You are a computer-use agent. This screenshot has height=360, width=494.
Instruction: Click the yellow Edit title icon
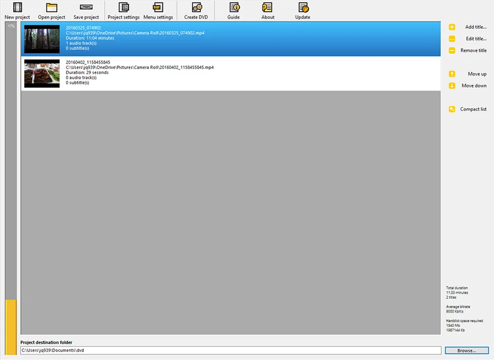pyautogui.click(x=452, y=39)
